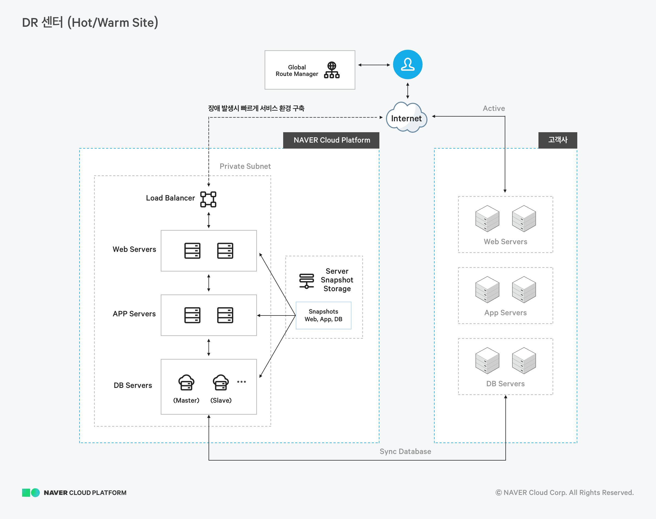Click the NAVER Cloud Corp copyright notice
The height and width of the screenshot is (519, 656).
click(564, 493)
